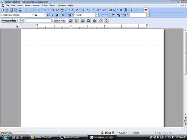Open the Format menu
This screenshot has height=140, width=187.
[36, 6]
